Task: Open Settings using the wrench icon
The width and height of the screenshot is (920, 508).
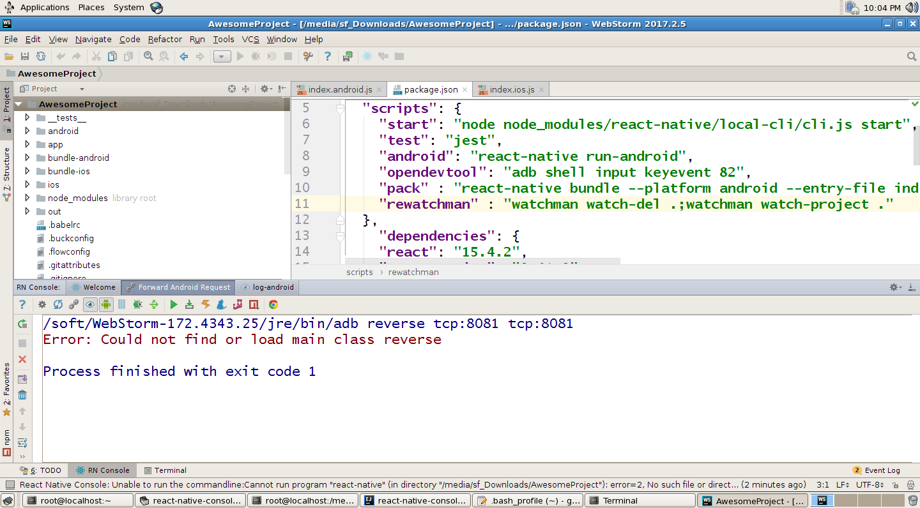Action: pos(307,56)
